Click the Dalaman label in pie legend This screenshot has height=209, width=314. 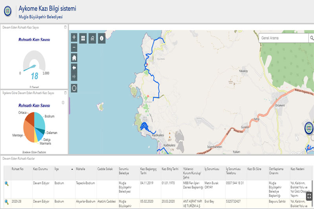[52, 133]
